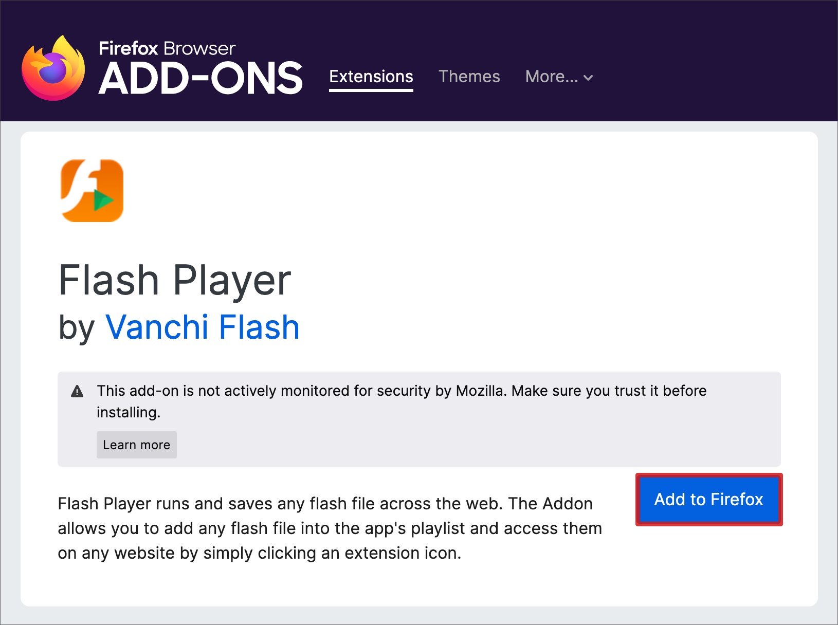Screen dimensions: 838x625
Task: Open the Learn more page
Action: click(136, 445)
